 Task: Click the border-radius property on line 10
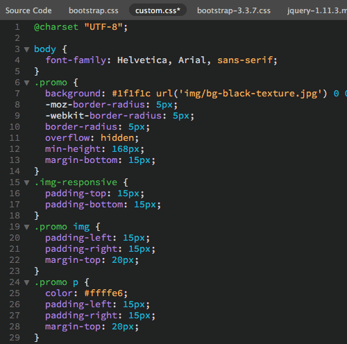81,127
